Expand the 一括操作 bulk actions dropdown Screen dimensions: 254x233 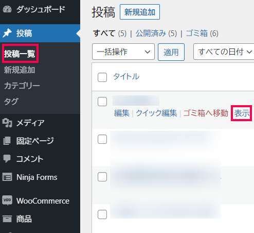coord(123,52)
